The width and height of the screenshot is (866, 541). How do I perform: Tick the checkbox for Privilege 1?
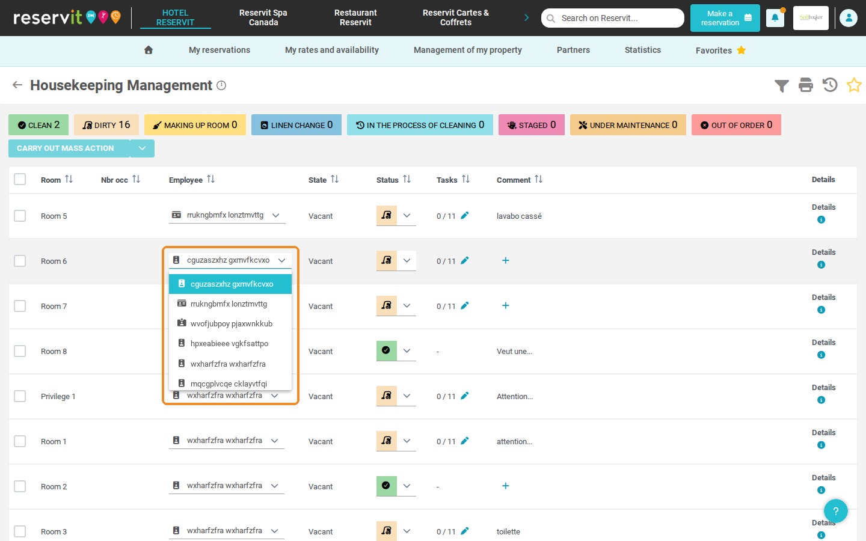coord(20,396)
